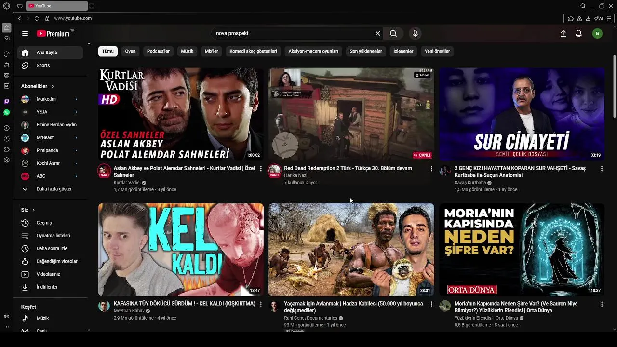This screenshot has width=617, height=347.
Task: Open the Siz section header
Action: coord(27,210)
